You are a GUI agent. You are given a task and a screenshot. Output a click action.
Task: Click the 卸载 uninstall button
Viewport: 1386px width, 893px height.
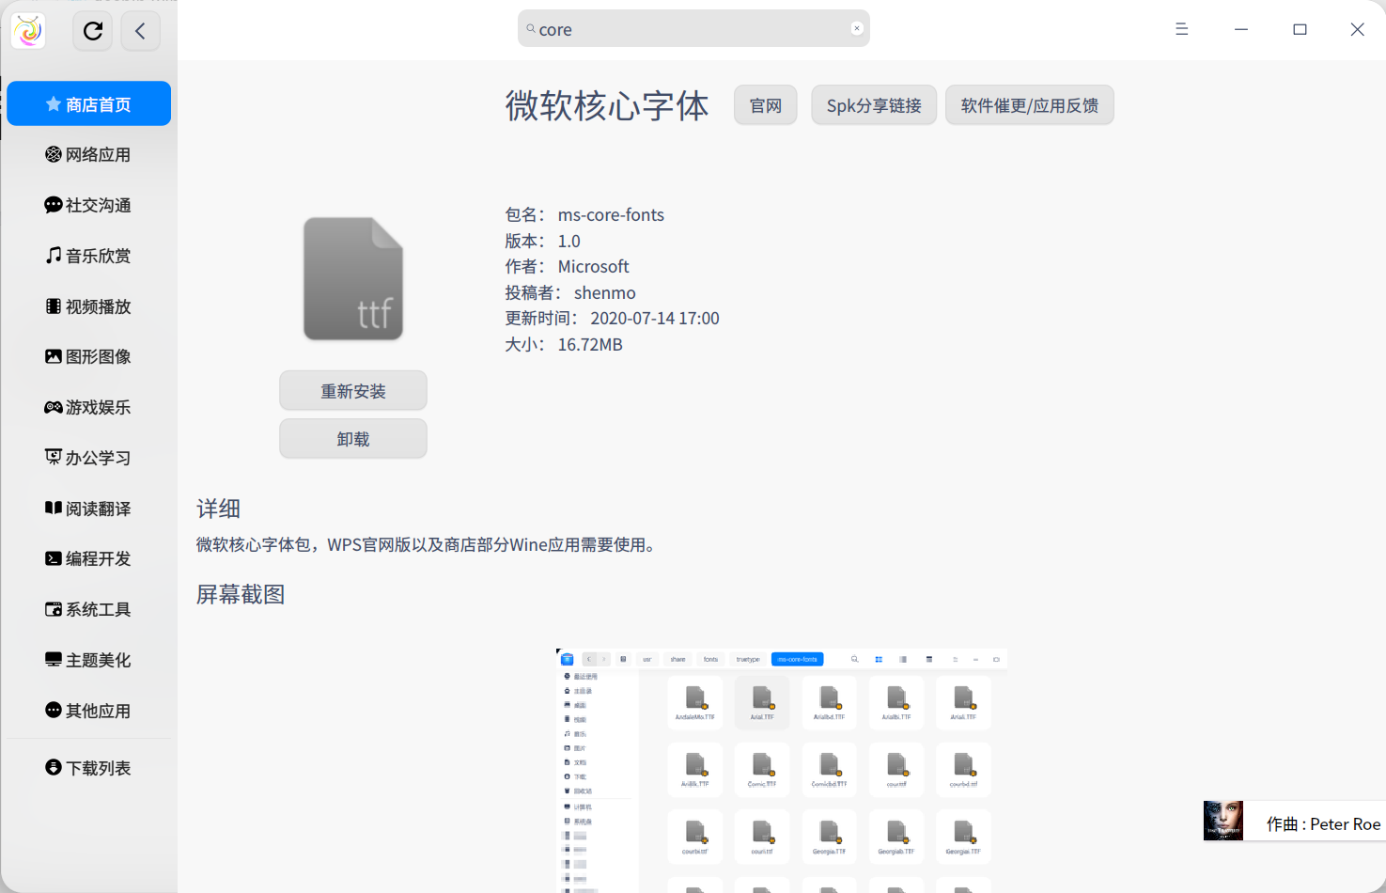[352, 438]
